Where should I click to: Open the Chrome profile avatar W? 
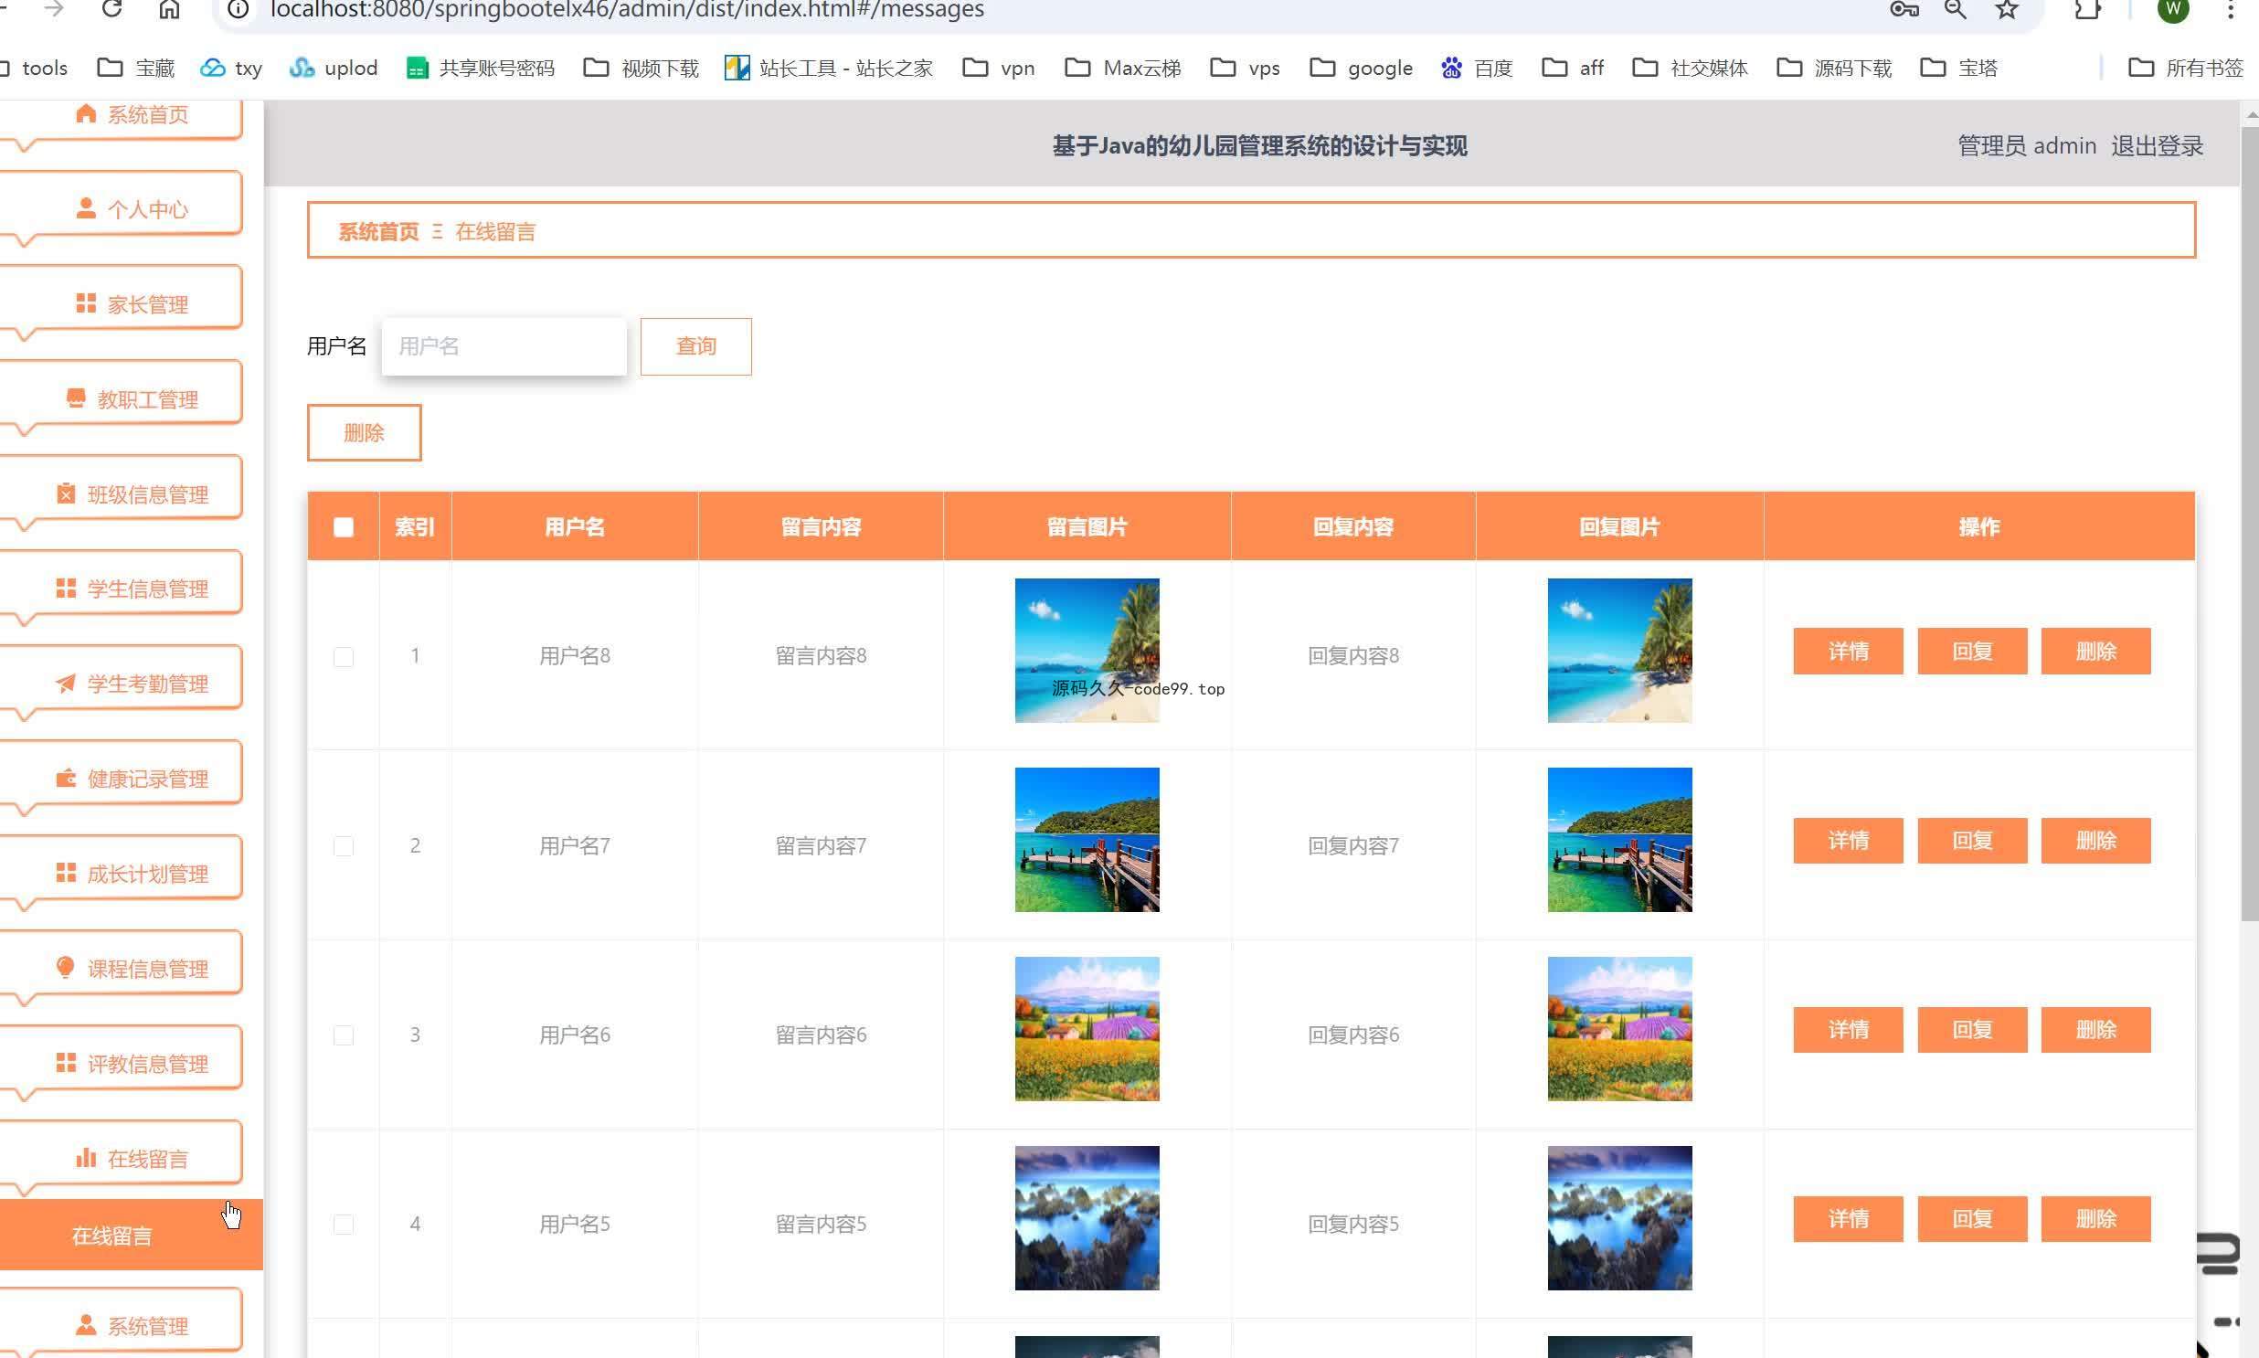point(2174,9)
